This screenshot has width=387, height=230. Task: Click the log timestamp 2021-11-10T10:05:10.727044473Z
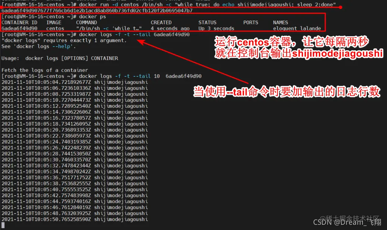point(46,100)
